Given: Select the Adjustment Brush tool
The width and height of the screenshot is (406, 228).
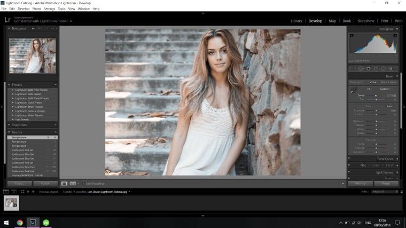Looking at the screenshot, I should coord(393,69).
